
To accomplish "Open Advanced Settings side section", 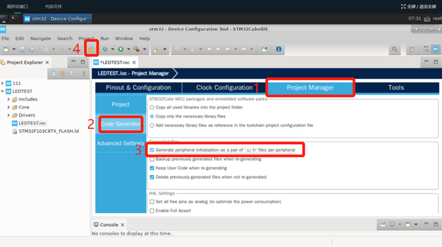I will (121, 143).
